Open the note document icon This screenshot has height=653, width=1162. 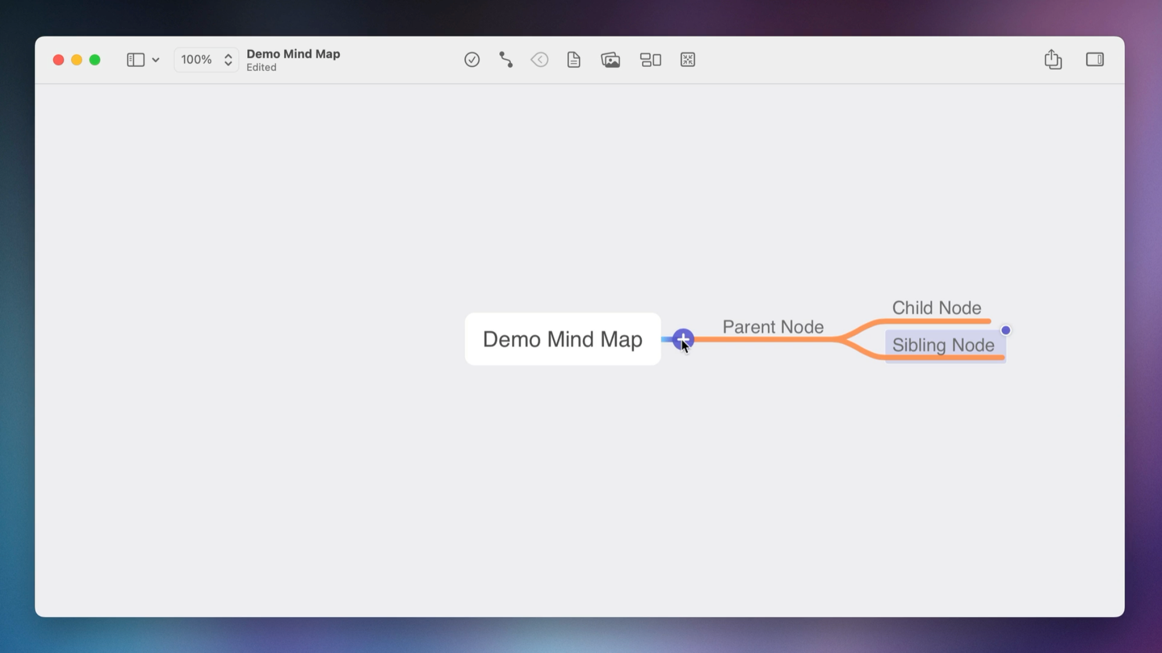573,59
